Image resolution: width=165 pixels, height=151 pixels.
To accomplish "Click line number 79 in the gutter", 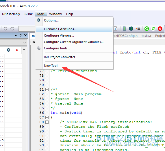I will coord(42,80).
